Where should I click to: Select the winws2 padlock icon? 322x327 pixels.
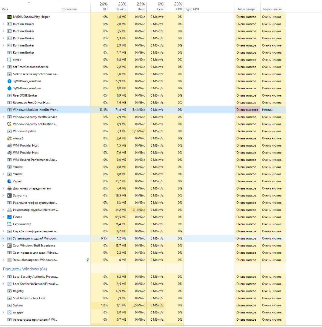(9, 138)
